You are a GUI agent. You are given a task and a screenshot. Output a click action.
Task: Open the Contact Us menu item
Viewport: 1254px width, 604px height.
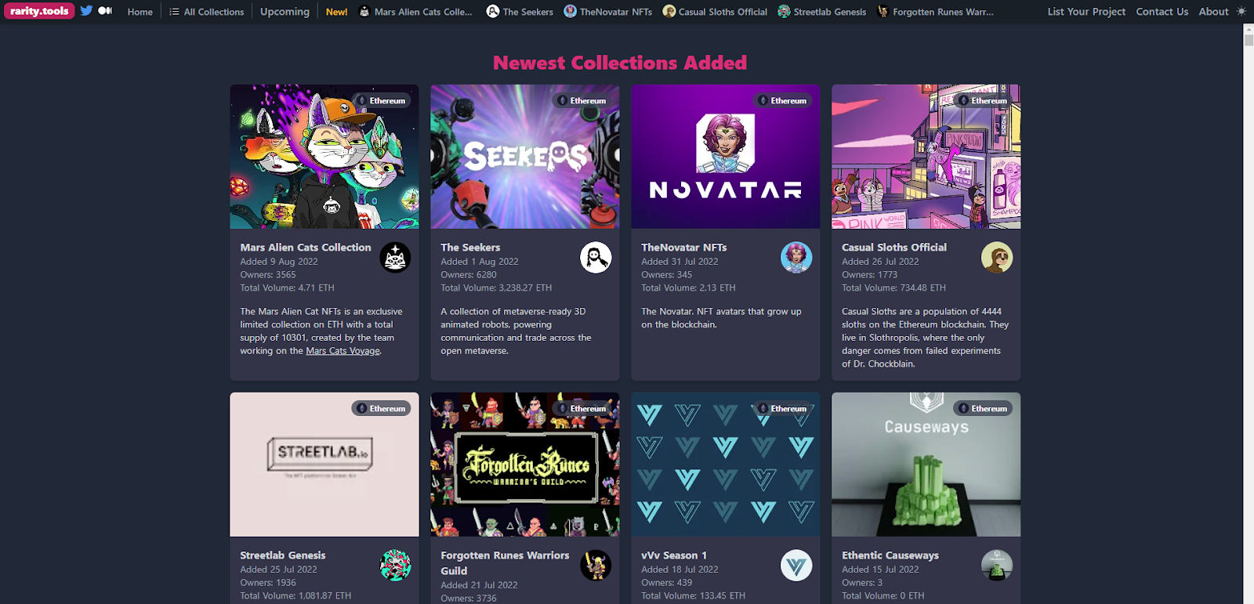1162,12
